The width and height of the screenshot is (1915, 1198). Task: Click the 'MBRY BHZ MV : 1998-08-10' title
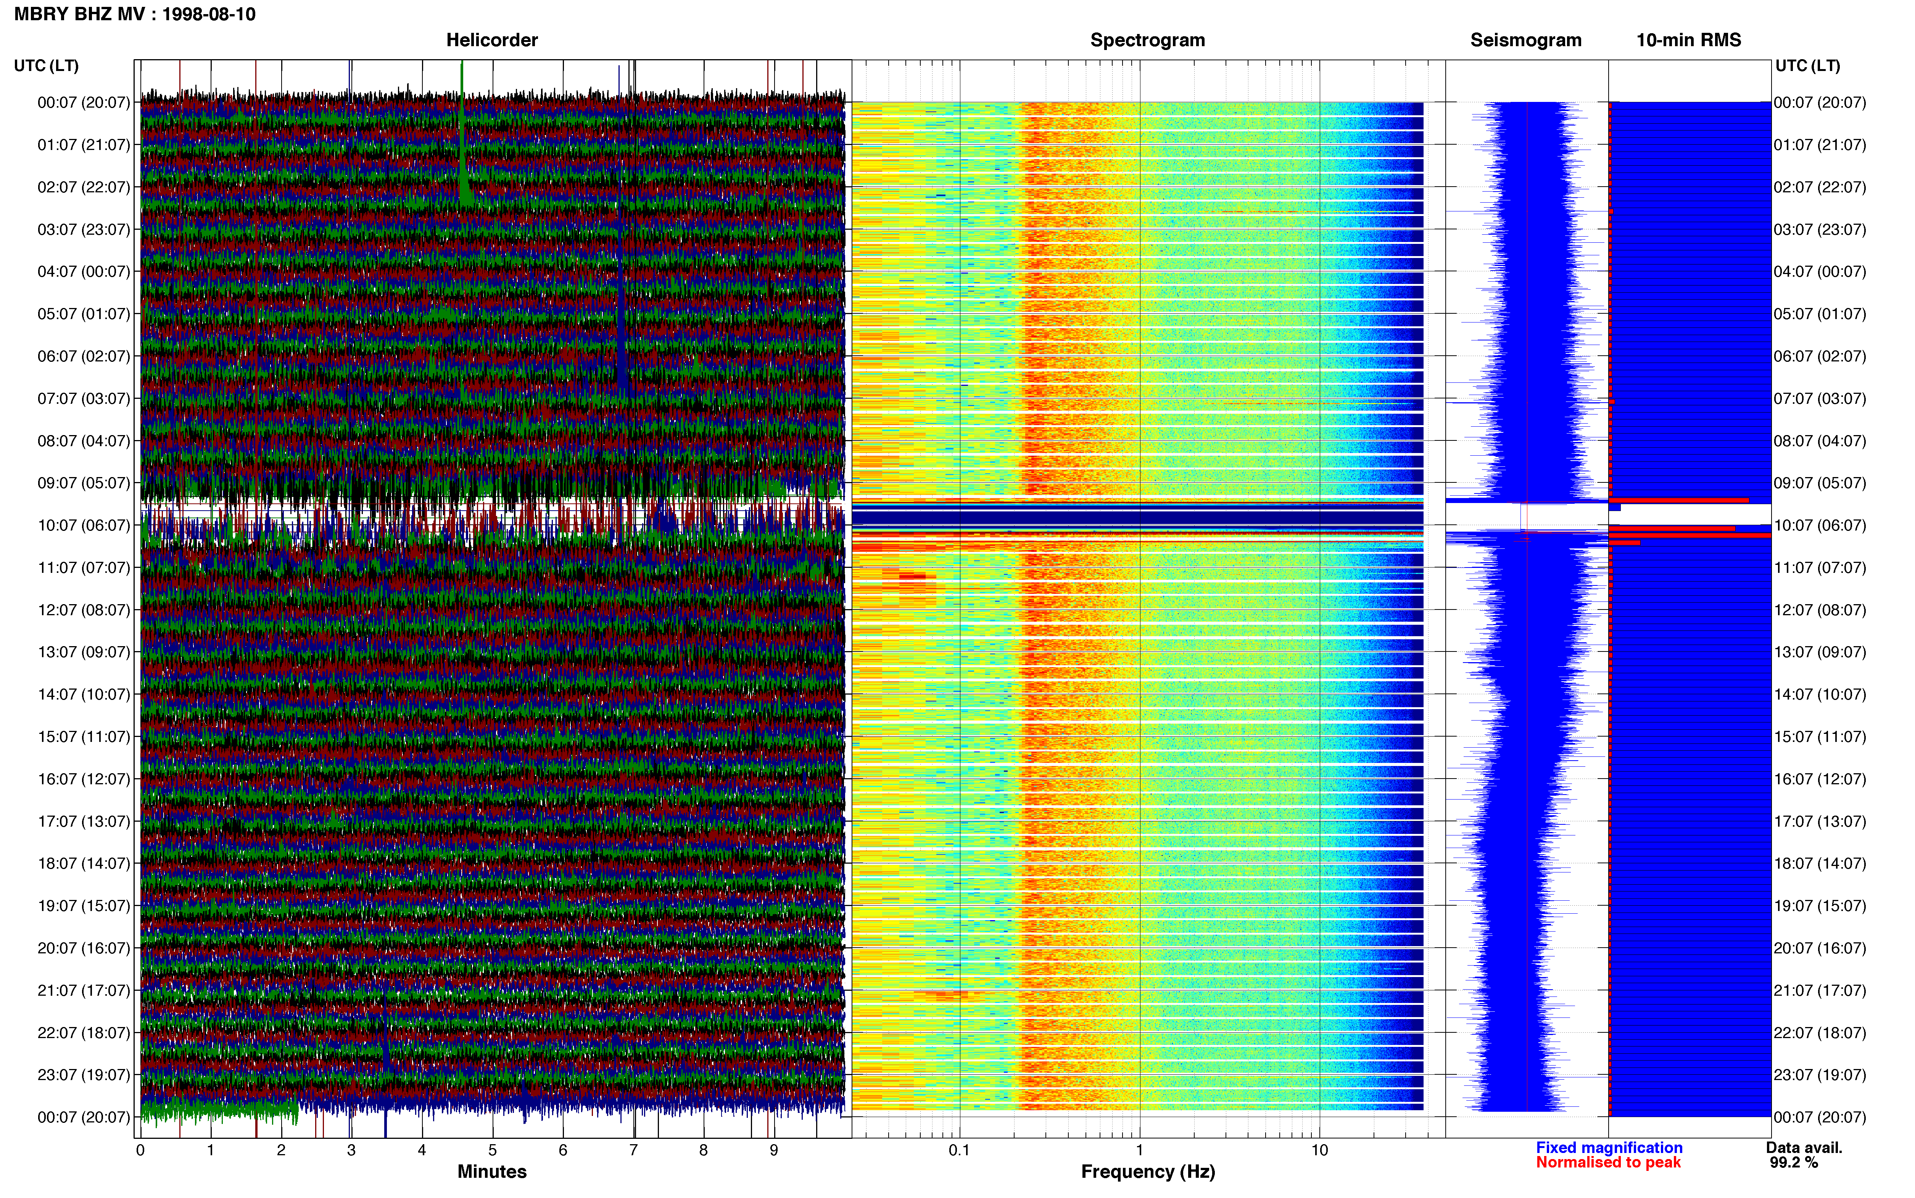[x=135, y=14]
